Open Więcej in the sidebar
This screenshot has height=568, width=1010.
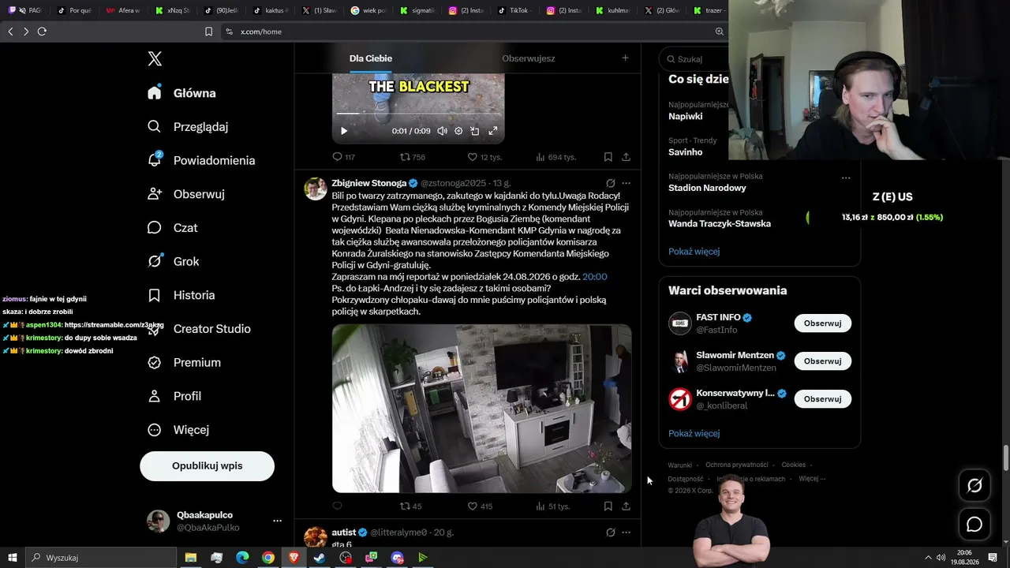coord(179,430)
